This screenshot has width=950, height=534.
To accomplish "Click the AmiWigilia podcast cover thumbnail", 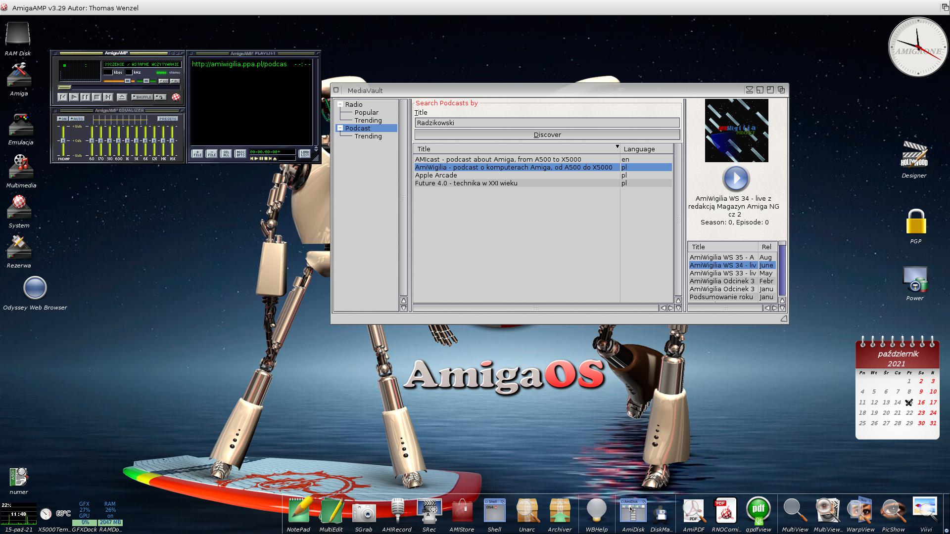I will click(736, 131).
